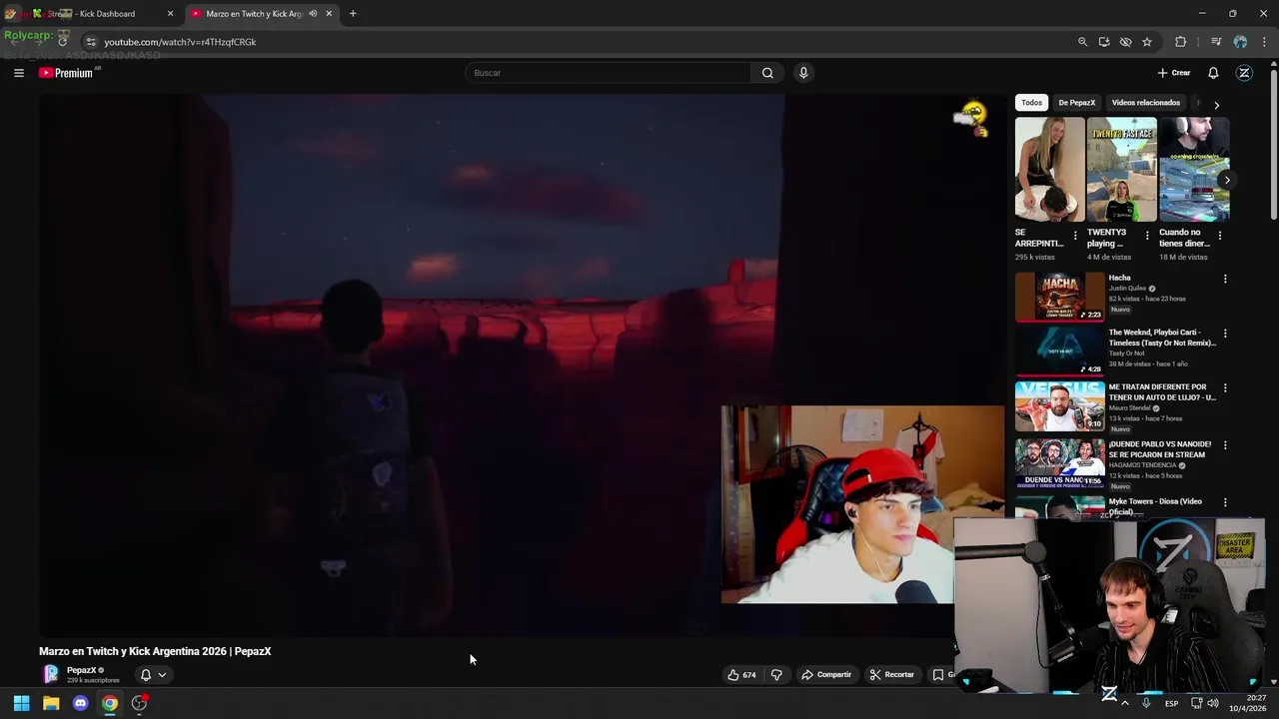Open Chrome media controls icon

pyautogui.click(x=1216, y=42)
